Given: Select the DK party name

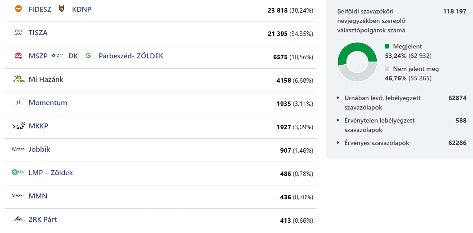Looking at the screenshot, I should click(73, 56).
